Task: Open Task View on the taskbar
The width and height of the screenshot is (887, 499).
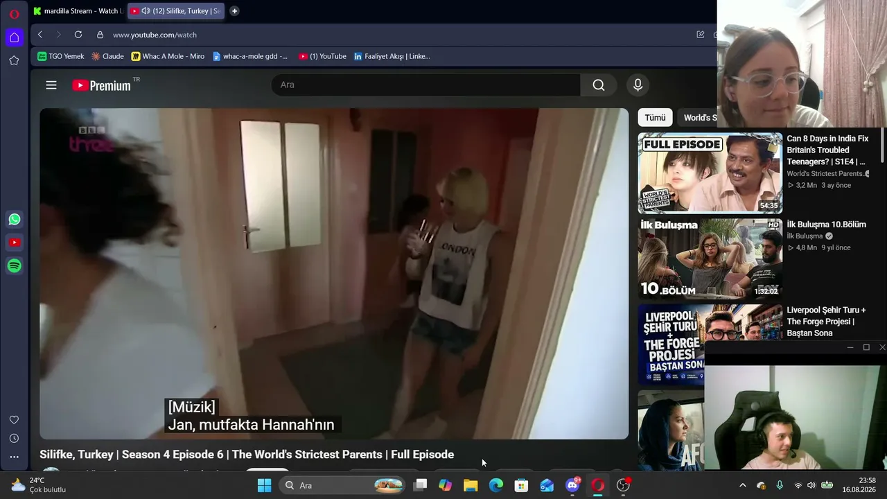Action: 420,485
